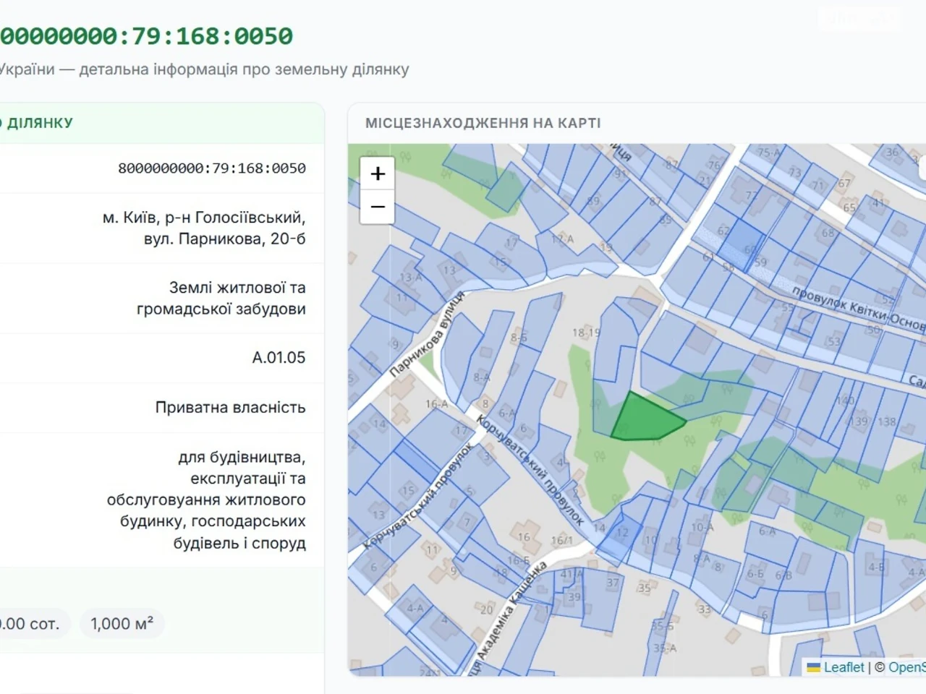The height and width of the screenshot is (694, 926).
Task: Zoom out on the map
Action: (x=378, y=207)
